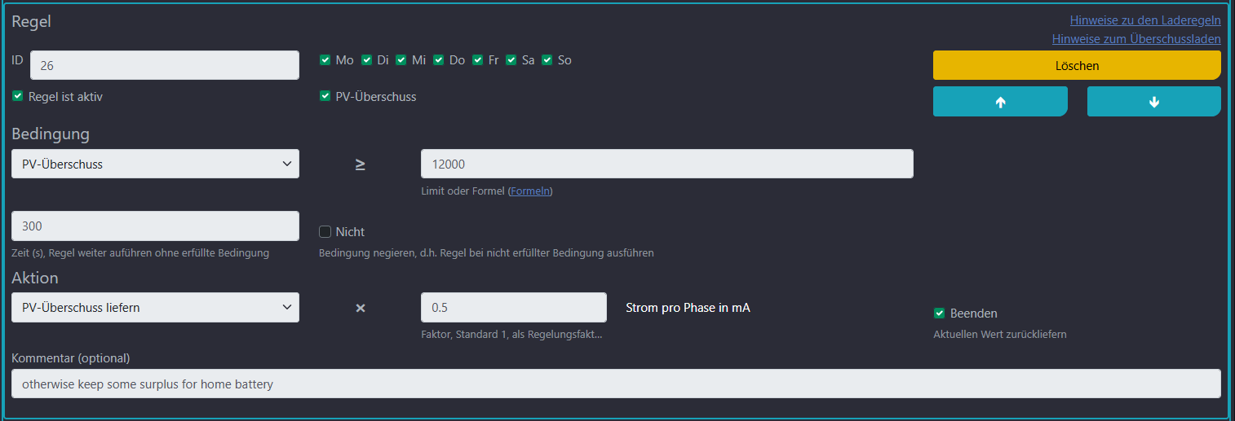Click the limit field containing 12000
Image resolution: width=1235 pixels, height=421 pixels.
(x=666, y=164)
